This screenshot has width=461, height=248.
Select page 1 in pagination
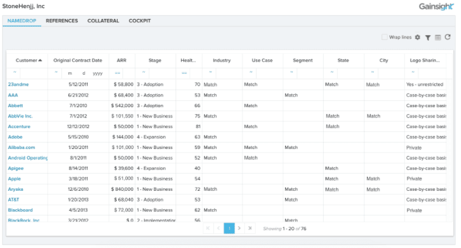point(229,228)
